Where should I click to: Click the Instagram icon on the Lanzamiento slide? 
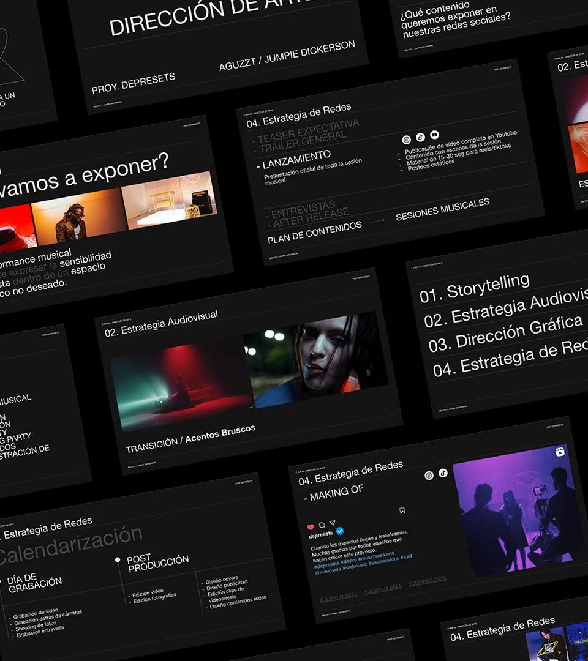tap(406, 140)
